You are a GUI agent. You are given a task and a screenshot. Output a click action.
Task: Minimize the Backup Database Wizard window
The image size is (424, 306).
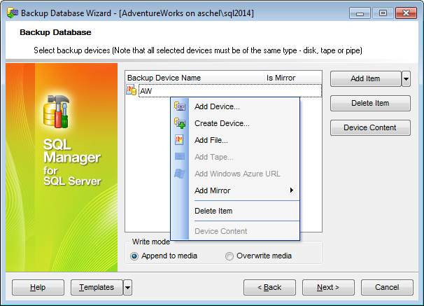pos(360,13)
